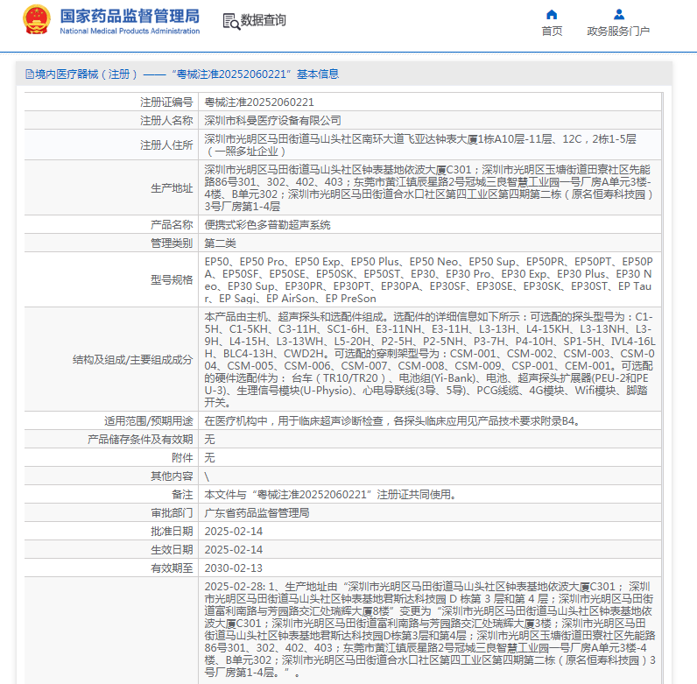This screenshot has width=697, height=684.
Task: Go to 数据查询 text link
Action: pyautogui.click(x=263, y=21)
